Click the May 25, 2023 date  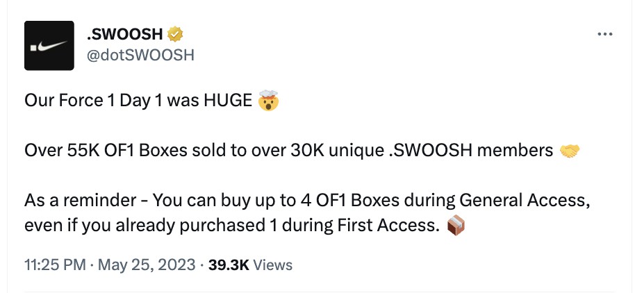click(x=147, y=265)
